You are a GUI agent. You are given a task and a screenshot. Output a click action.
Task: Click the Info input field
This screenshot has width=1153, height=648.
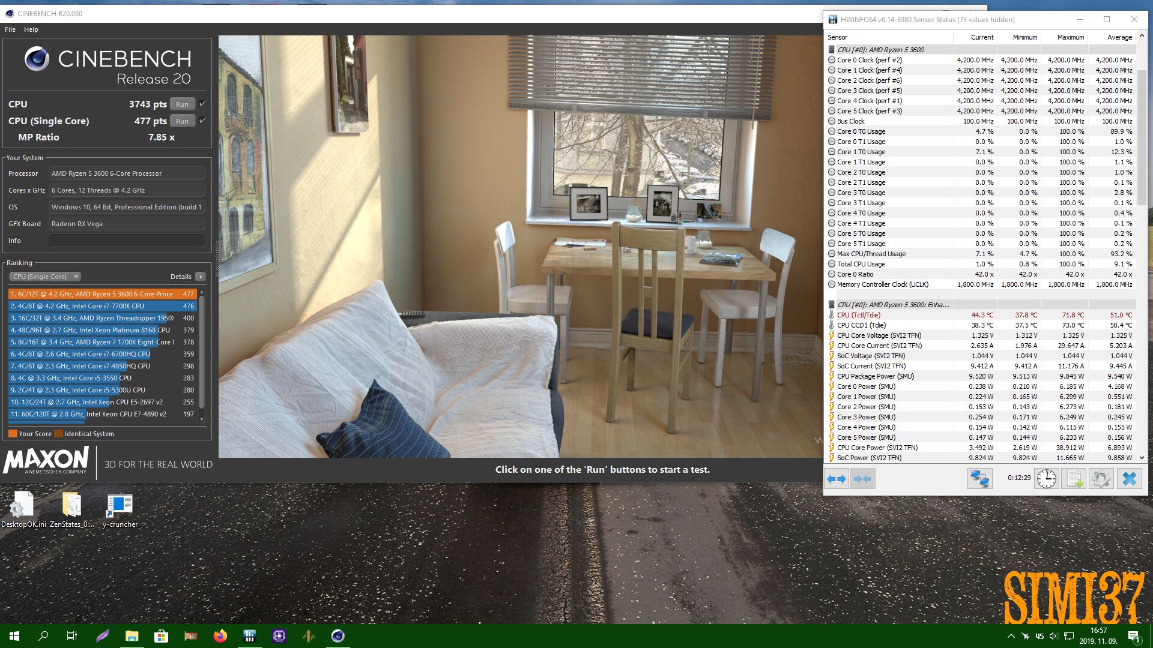pos(127,241)
